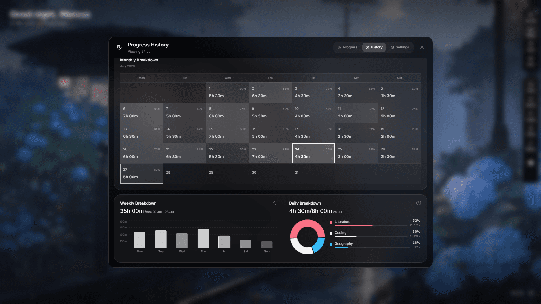Screen dimensions: 541x304
Task: Select July 5 showing 1h 30m
Action: (399, 92)
